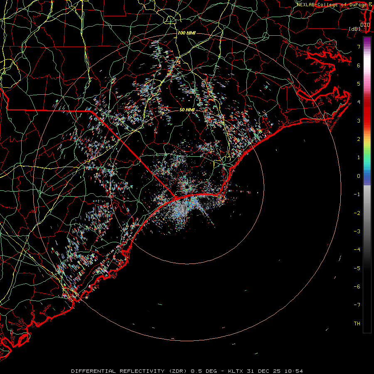Click the positive 3 legend value
The height and width of the screenshot is (374, 374).
click(x=359, y=121)
